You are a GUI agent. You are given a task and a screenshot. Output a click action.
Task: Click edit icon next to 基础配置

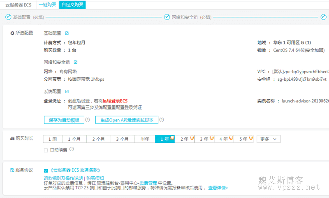tap(67, 33)
